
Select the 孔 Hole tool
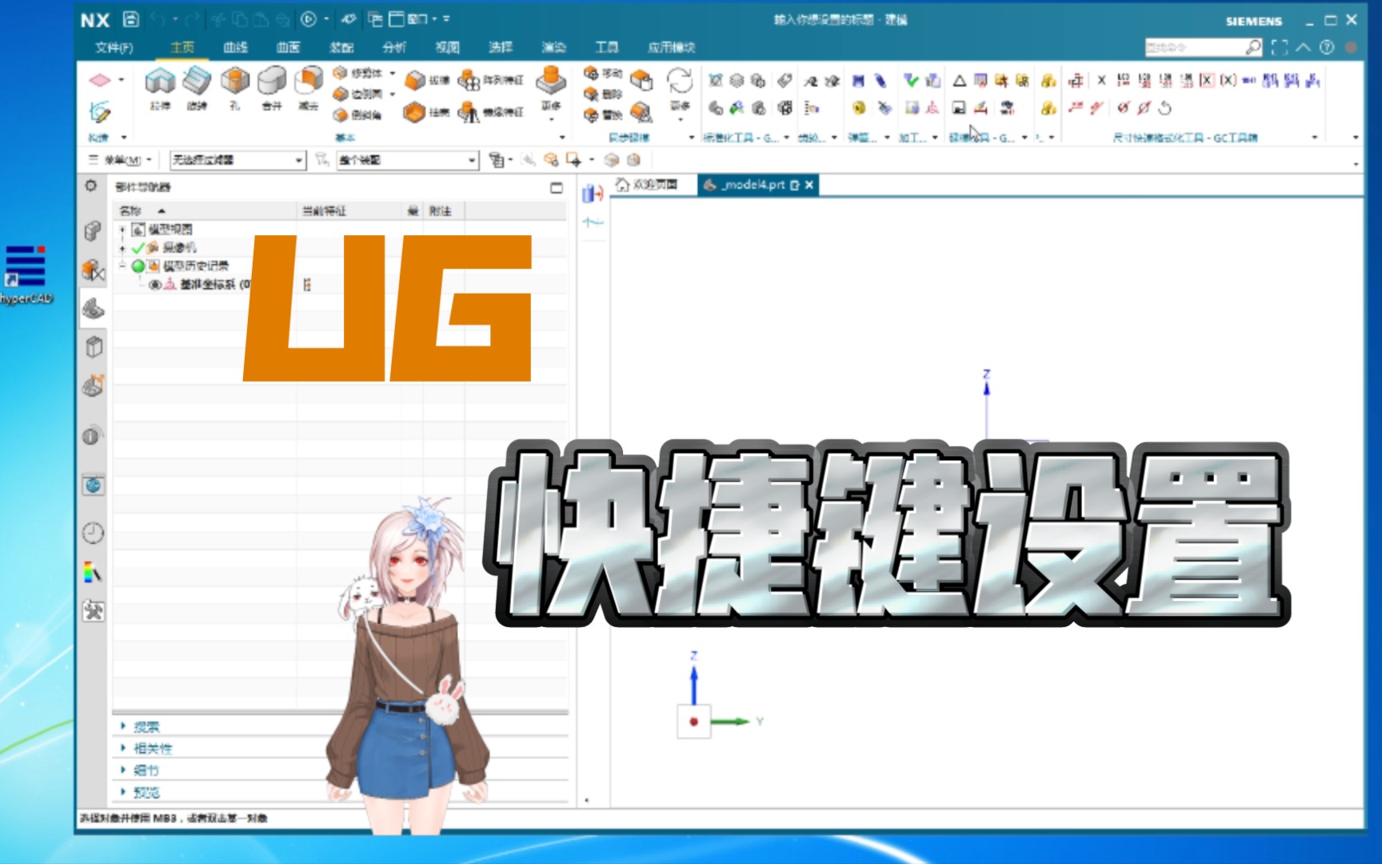(x=234, y=88)
